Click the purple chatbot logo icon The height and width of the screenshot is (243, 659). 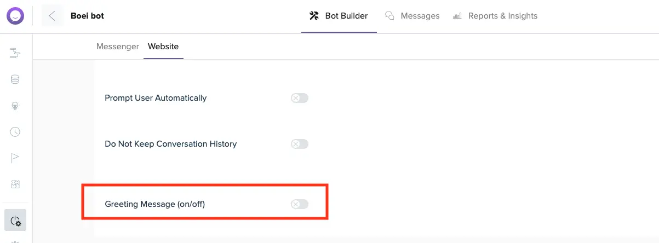(x=15, y=16)
